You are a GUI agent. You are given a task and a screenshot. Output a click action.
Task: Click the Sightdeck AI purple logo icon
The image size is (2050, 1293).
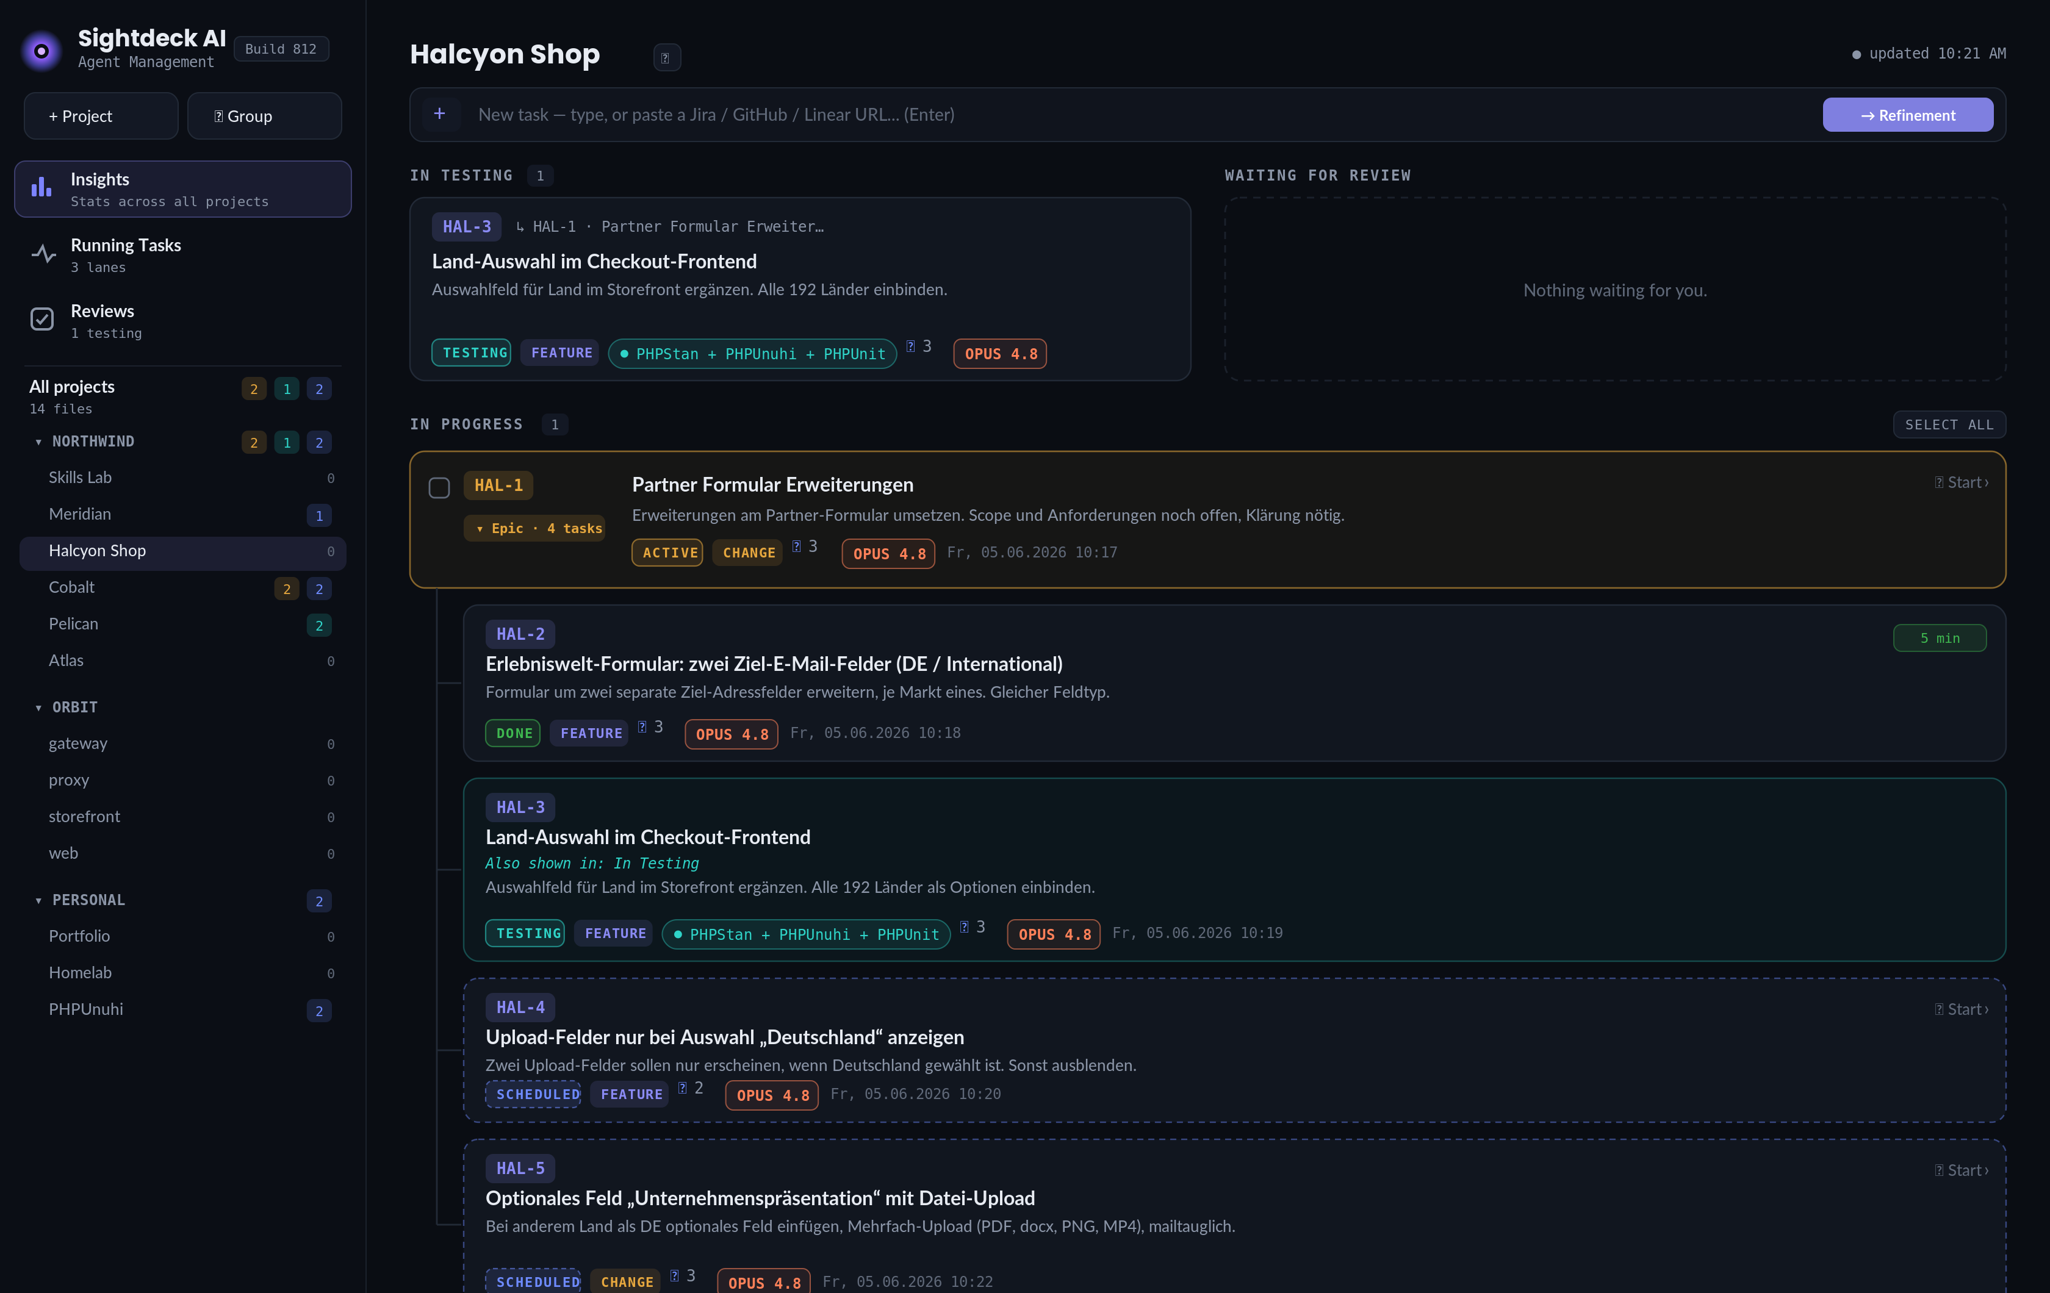point(41,51)
